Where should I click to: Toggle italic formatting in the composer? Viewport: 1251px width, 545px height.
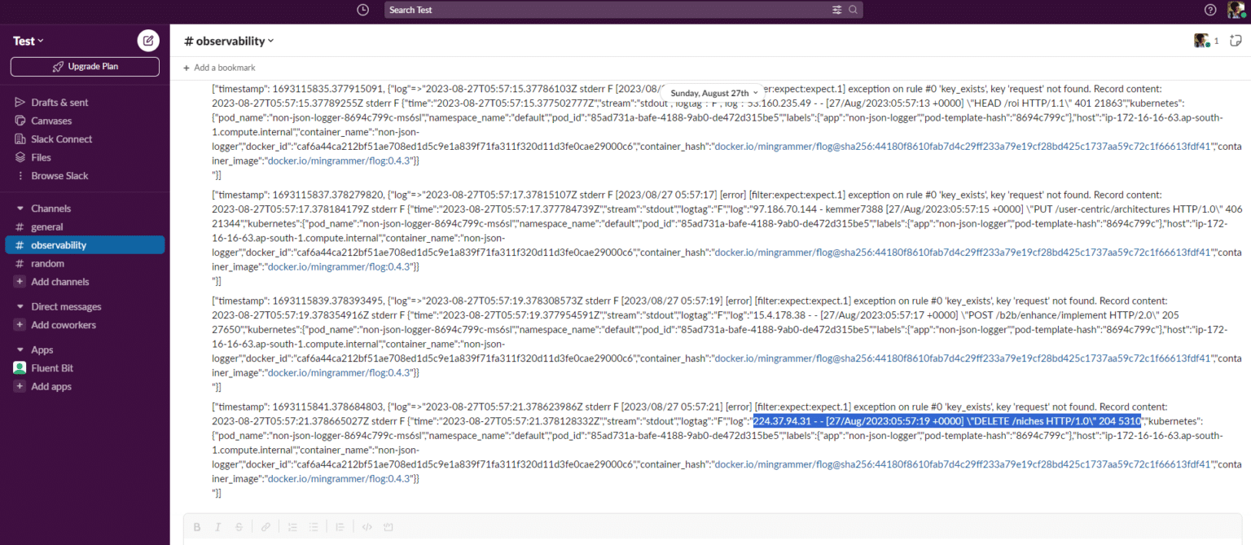218,526
